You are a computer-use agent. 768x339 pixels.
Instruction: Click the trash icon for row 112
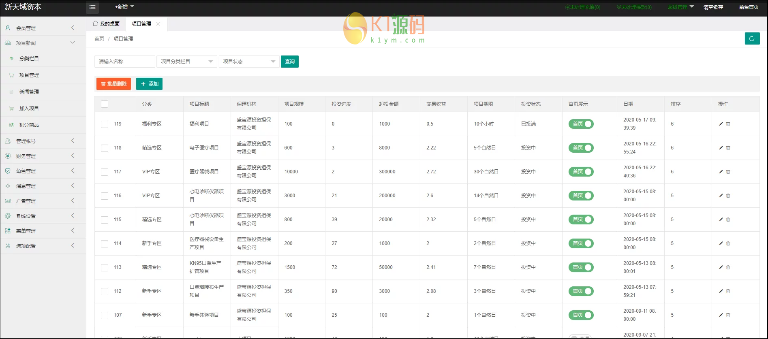pos(728,291)
